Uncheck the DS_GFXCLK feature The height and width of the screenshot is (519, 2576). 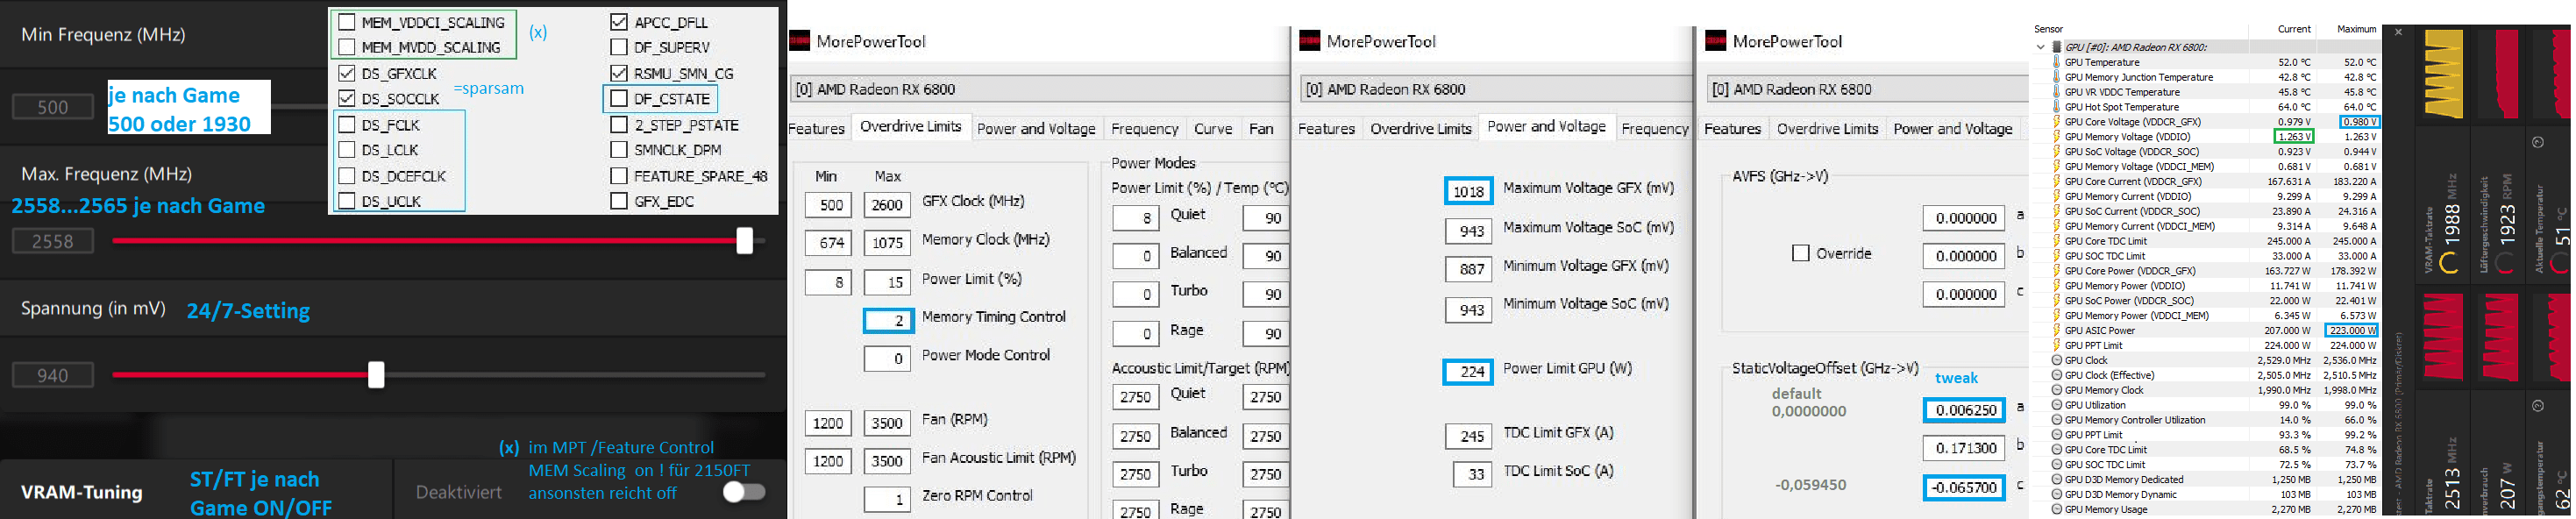[x=347, y=73]
